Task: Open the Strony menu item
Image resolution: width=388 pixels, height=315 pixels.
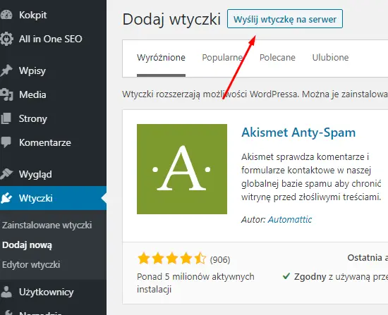Action: point(53,118)
